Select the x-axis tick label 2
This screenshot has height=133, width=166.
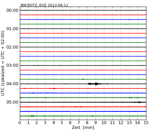click(x=37, y=123)
